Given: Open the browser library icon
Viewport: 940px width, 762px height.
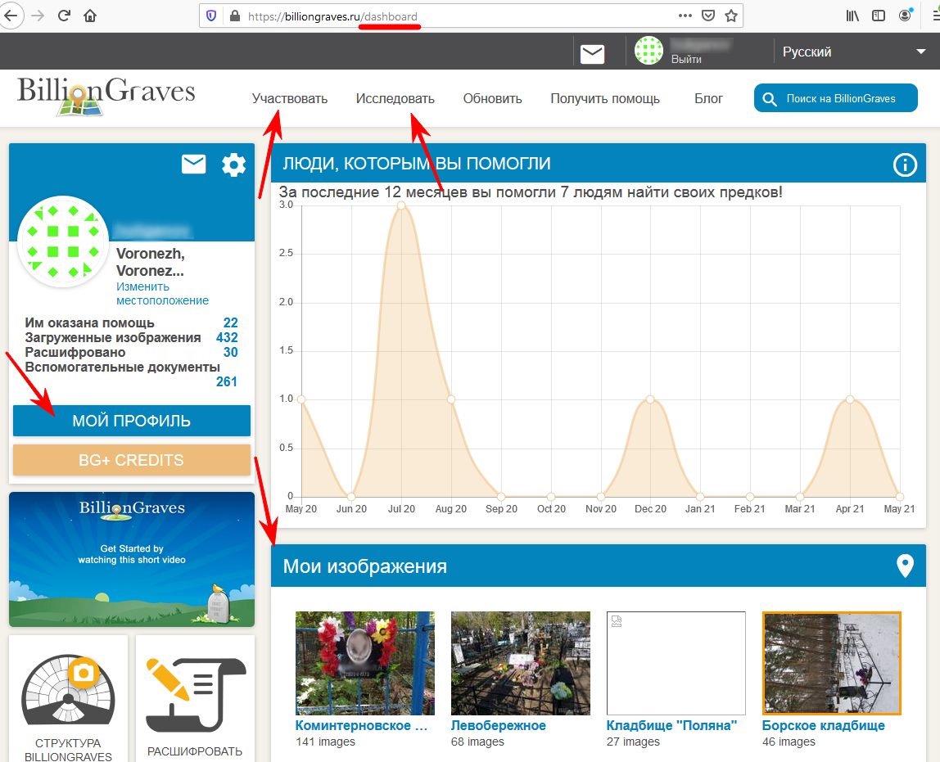Looking at the screenshot, I should click(852, 16).
